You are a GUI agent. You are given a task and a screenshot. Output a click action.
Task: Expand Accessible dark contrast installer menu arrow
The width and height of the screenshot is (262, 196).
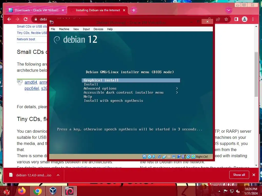[x=177, y=92]
